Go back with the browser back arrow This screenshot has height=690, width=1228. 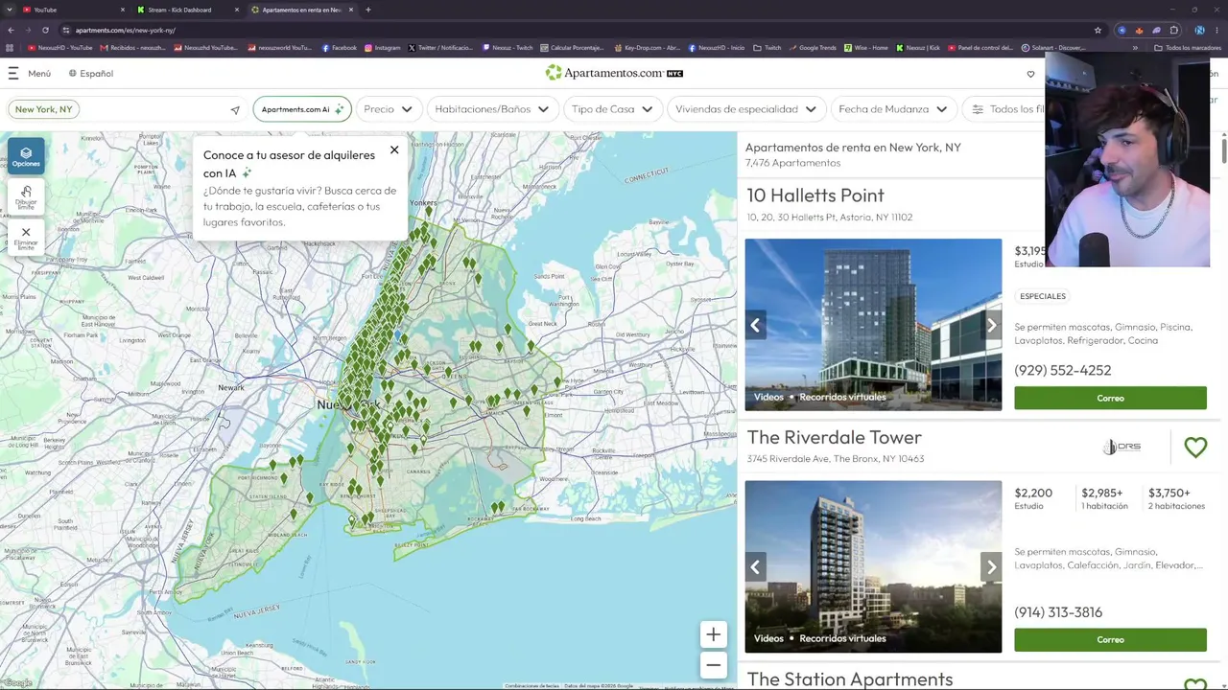point(12,30)
